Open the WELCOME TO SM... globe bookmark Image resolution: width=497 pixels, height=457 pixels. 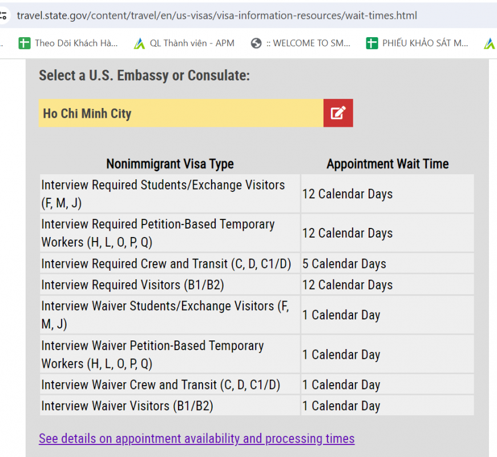pyautogui.click(x=300, y=43)
